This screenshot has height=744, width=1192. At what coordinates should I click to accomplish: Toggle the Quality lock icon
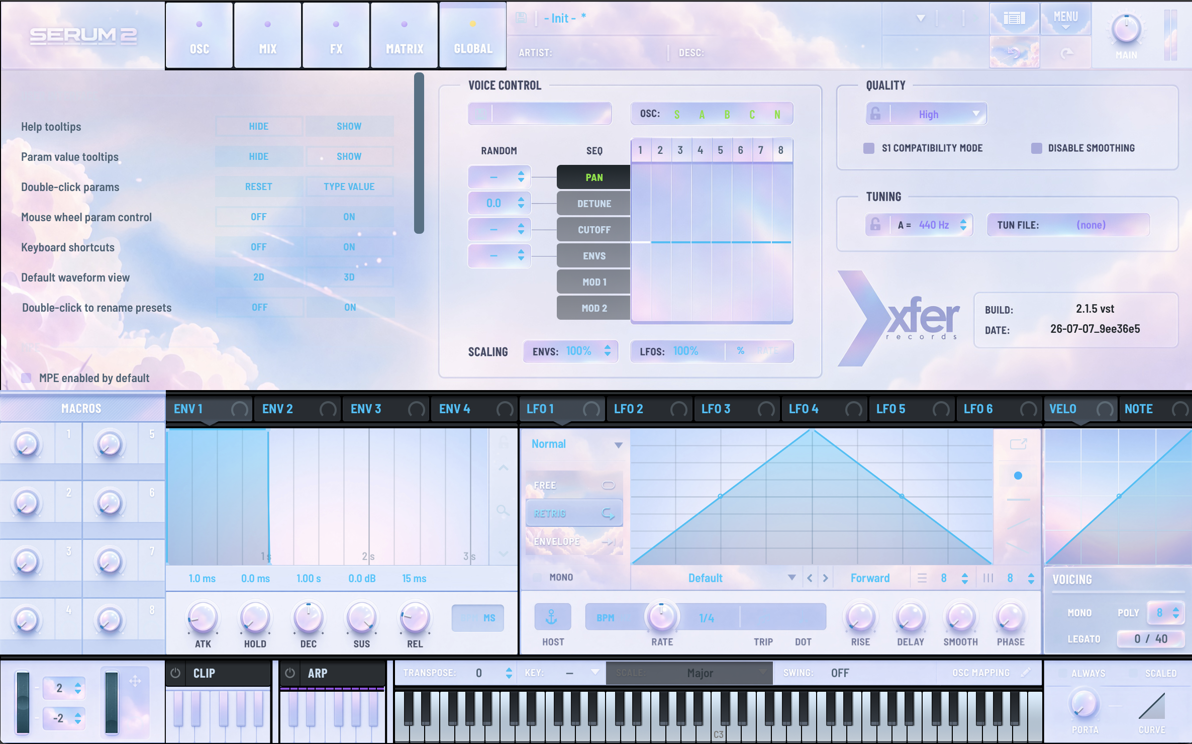click(x=875, y=114)
